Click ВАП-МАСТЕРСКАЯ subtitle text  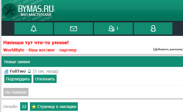click(x=36, y=15)
